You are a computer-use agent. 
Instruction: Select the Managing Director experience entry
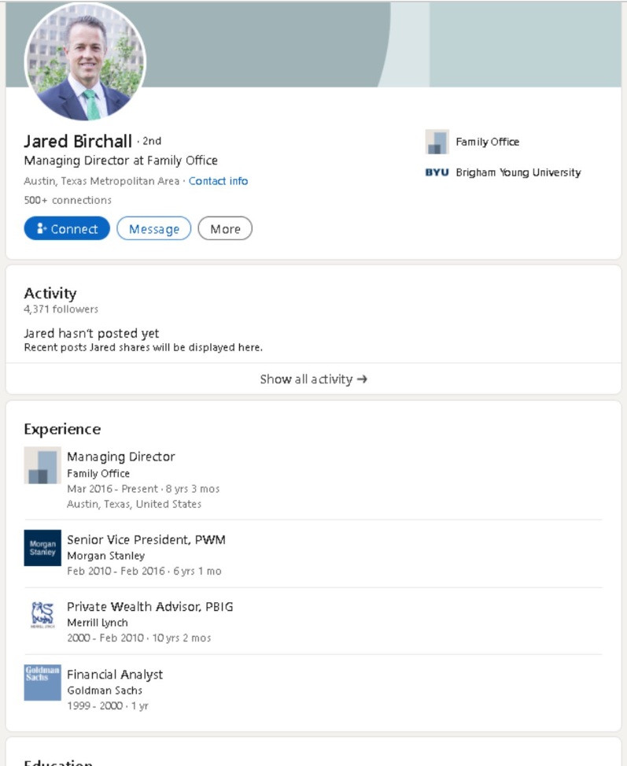121,457
